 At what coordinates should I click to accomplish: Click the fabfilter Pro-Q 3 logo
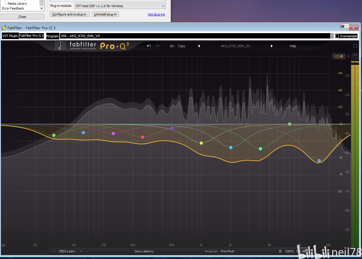[x=92, y=46]
